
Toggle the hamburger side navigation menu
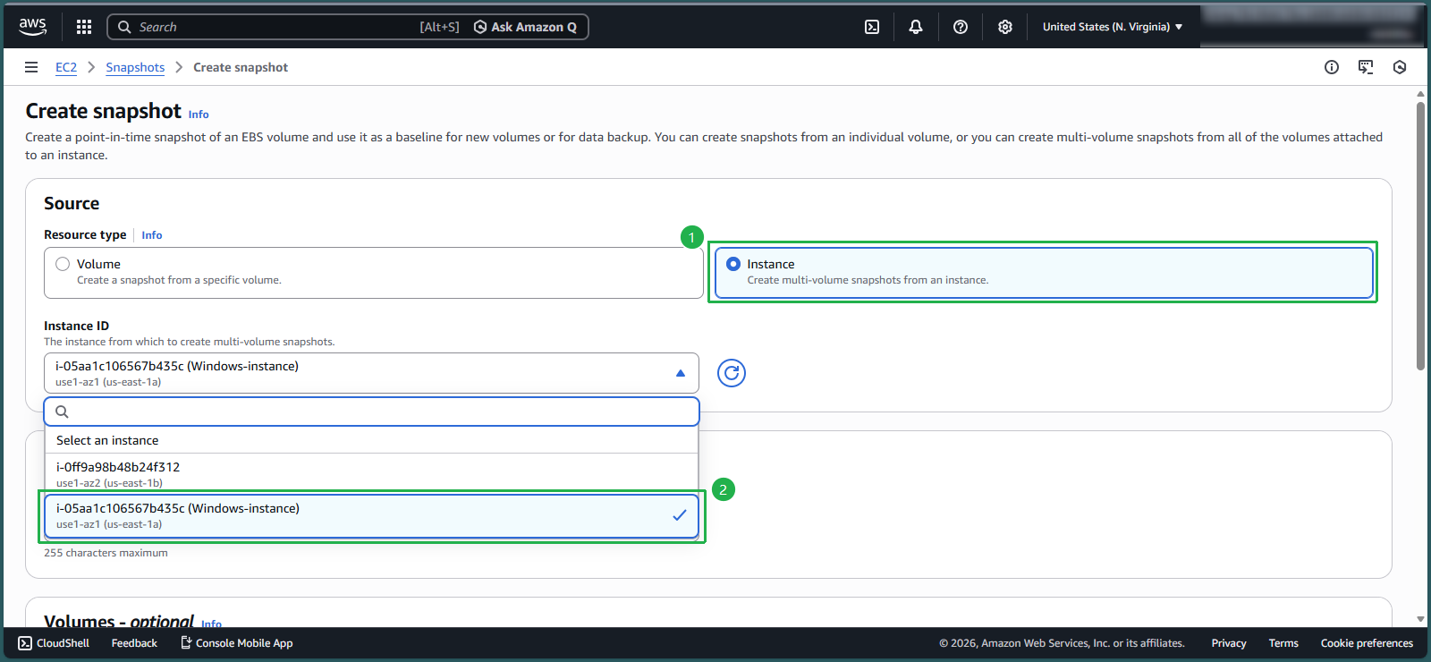pos(31,67)
